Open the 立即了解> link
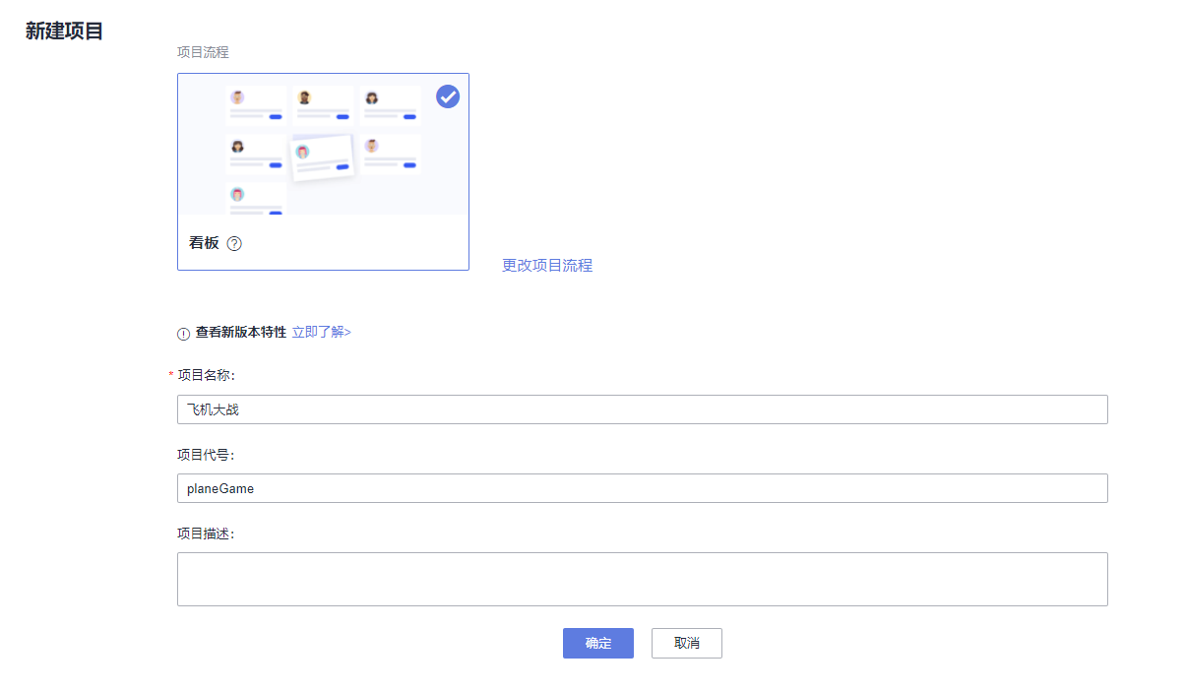This screenshot has width=1185, height=691. pyautogui.click(x=322, y=333)
